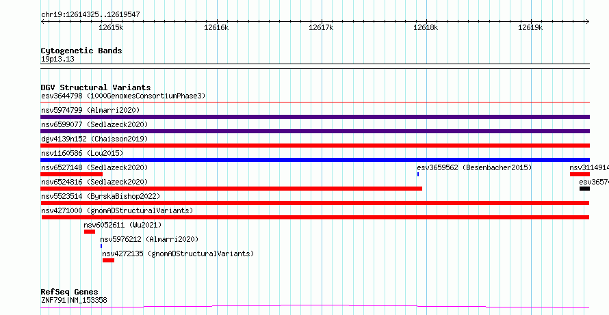
Task: Open the esv3644798 (1000GenomesConsortiumPhase3) label
Action: (123, 96)
